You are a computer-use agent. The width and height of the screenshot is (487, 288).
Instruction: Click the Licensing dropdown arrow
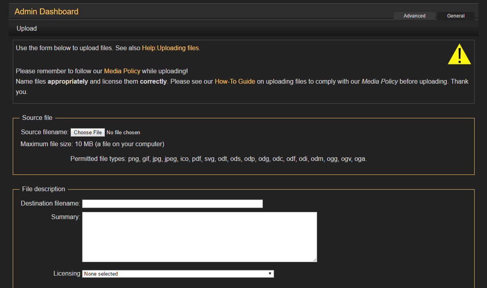coord(270,273)
